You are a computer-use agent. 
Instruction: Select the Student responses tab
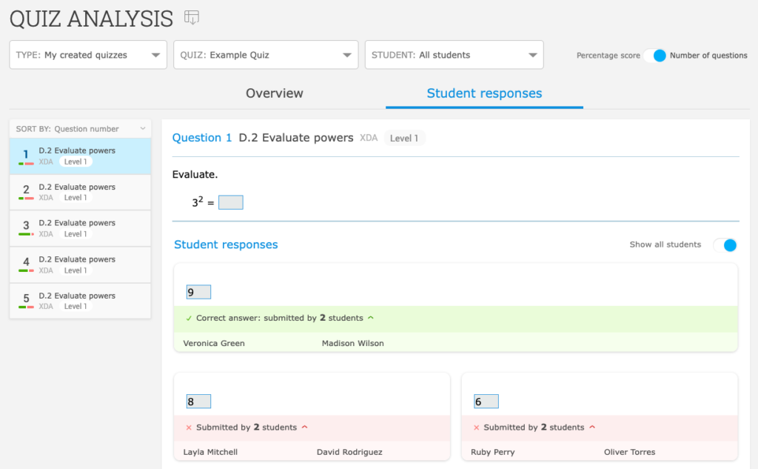coord(484,94)
